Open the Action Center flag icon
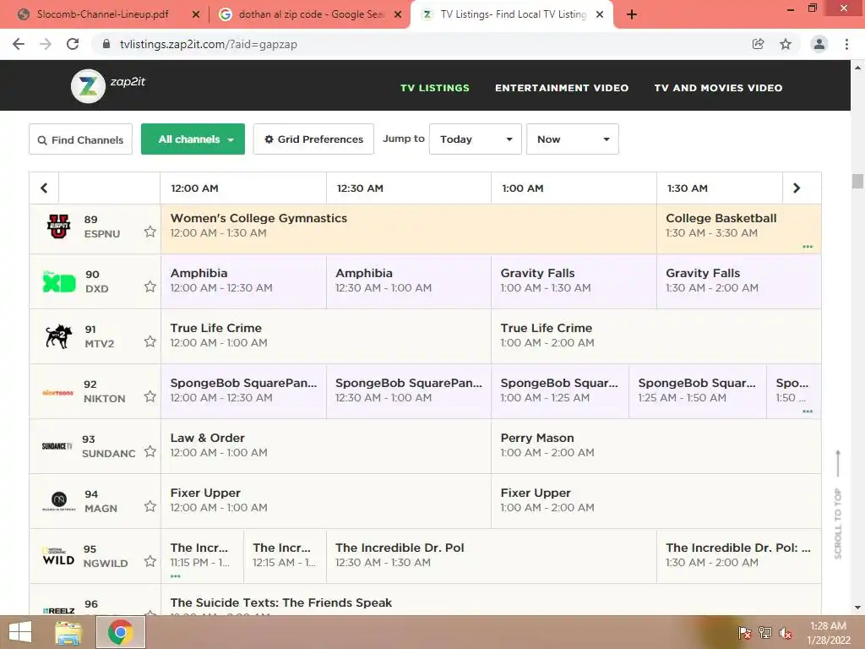The height and width of the screenshot is (649, 865). [x=745, y=633]
